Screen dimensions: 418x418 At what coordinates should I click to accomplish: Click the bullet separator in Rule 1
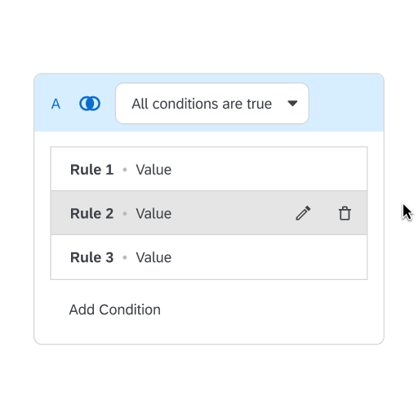[x=125, y=170]
